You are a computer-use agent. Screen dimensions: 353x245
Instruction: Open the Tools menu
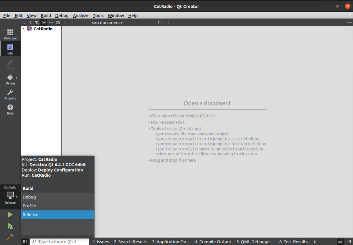[x=98, y=16]
